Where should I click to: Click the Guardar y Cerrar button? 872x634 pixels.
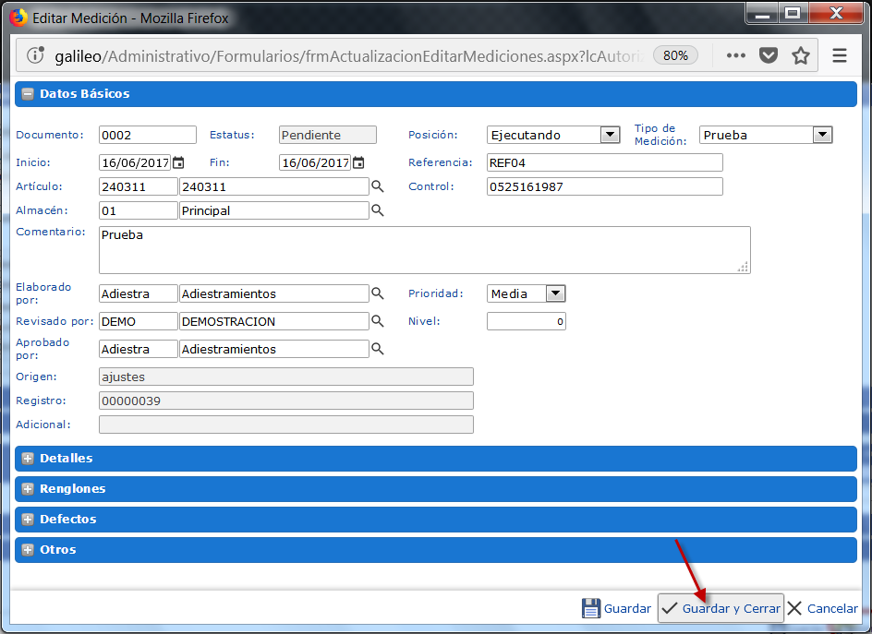click(721, 609)
